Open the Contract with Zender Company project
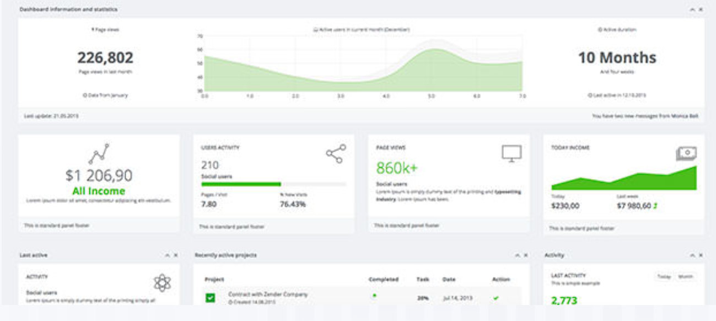 coord(268,295)
